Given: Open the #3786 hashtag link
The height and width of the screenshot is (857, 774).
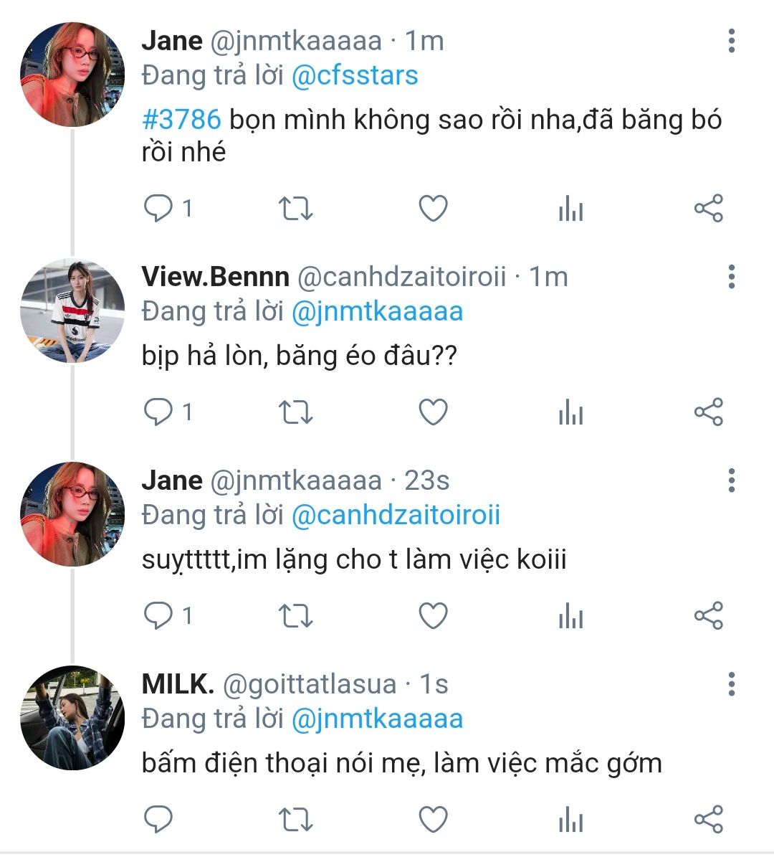Looking at the screenshot, I should [181, 120].
